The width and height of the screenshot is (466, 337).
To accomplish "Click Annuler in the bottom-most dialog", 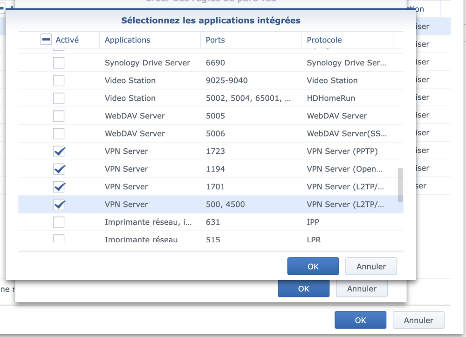I will (418, 320).
